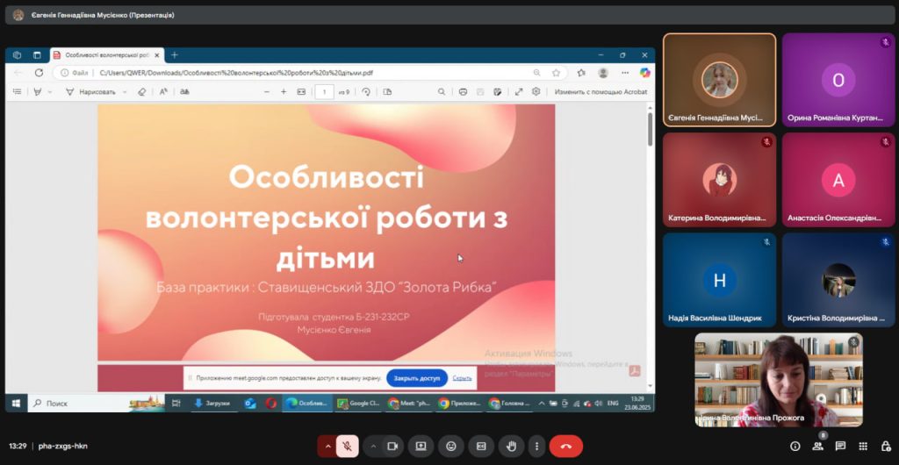This screenshot has height=465, width=899.
Task: Click the Нарисовать draw tool in PDF toolbar
Action: 91,91
